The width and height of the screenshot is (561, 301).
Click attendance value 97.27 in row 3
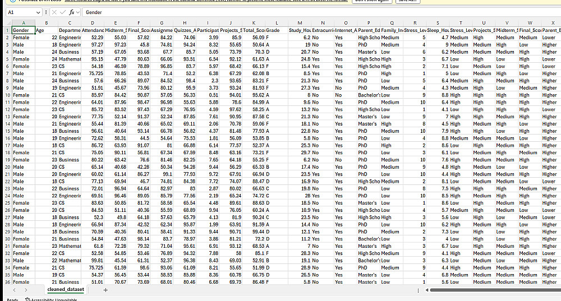(x=93, y=45)
